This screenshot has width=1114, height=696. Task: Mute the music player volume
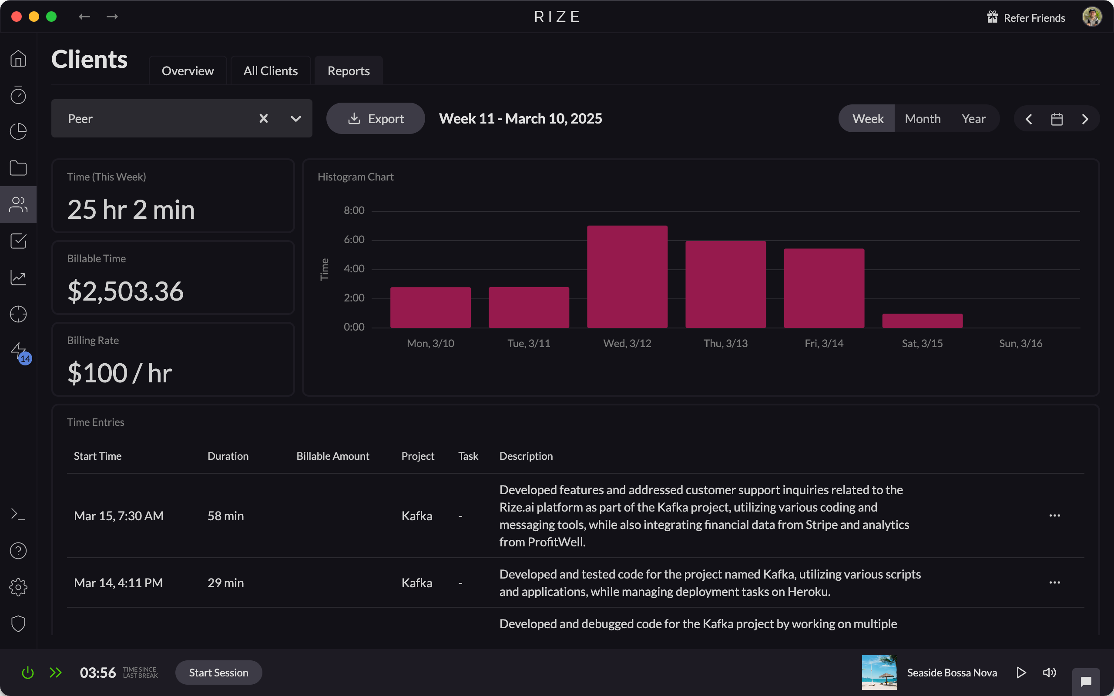tap(1050, 672)
